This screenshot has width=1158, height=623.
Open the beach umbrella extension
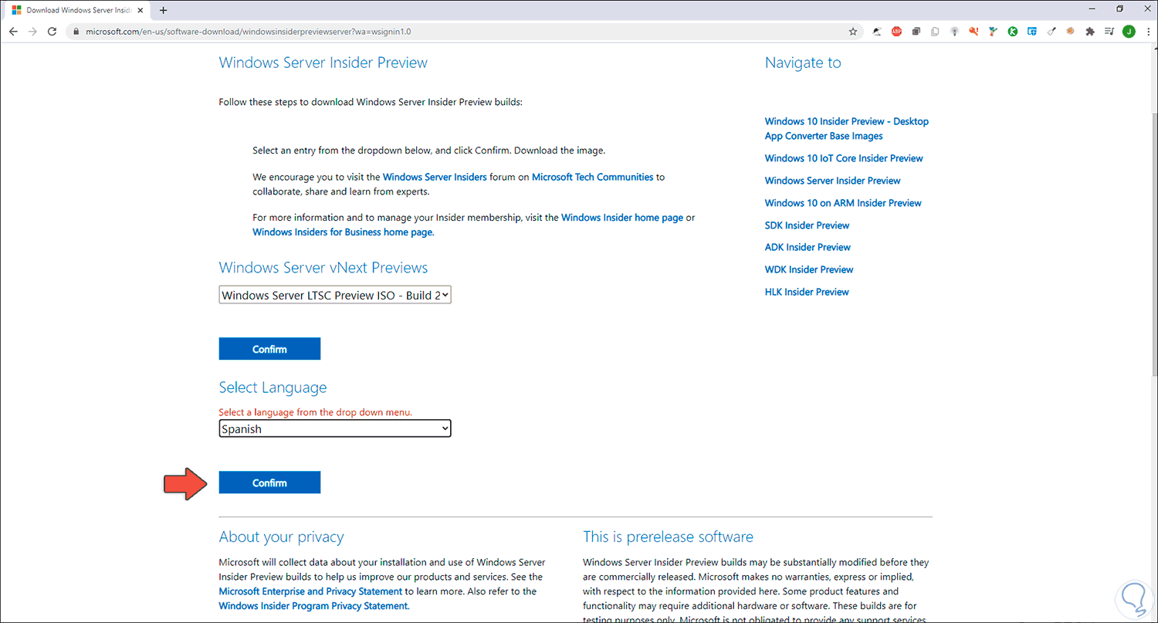[x=877, y=32]
